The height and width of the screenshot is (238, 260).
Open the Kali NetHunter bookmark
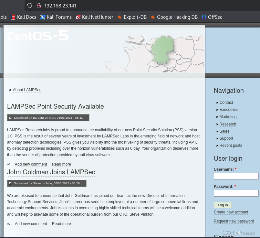94,17
